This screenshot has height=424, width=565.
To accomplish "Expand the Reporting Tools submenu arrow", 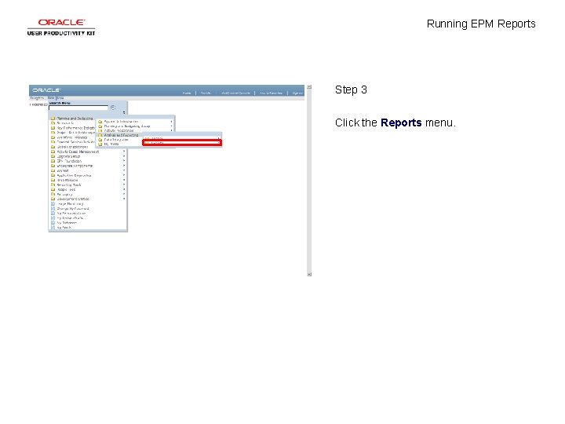I will click(x=124, y=185).
